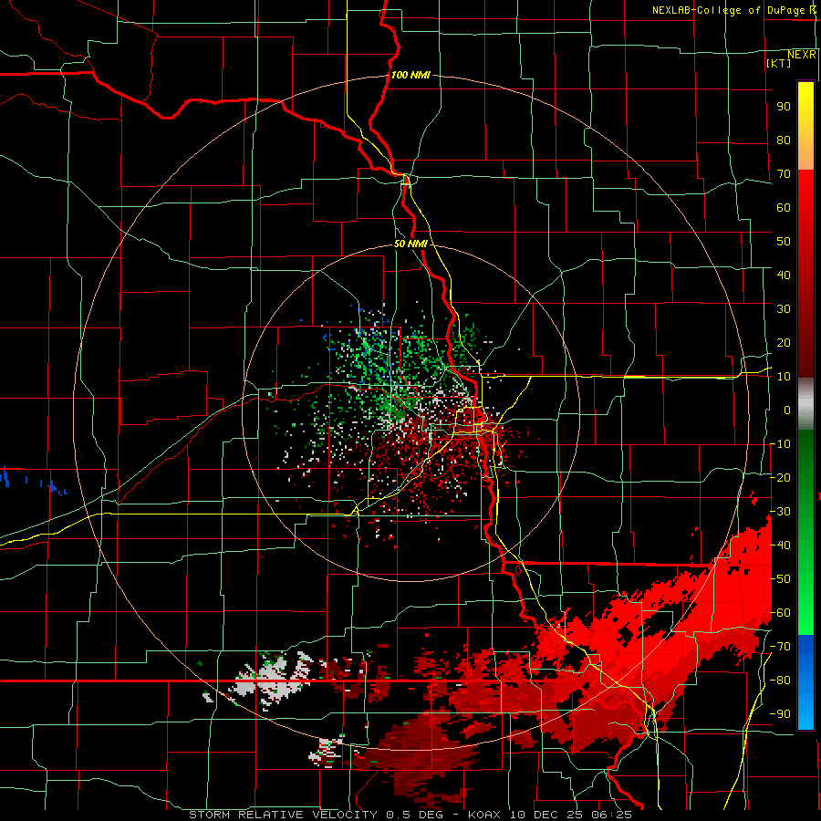Click the 90 value beside the yellow band

784,107
